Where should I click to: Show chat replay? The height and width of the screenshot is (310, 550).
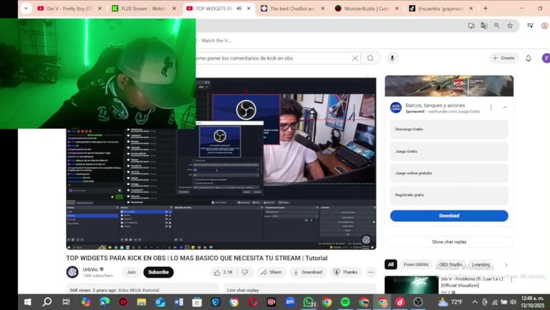(449, 242)
